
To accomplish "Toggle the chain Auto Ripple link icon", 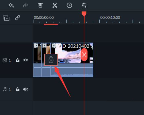I will click(17, 18).
